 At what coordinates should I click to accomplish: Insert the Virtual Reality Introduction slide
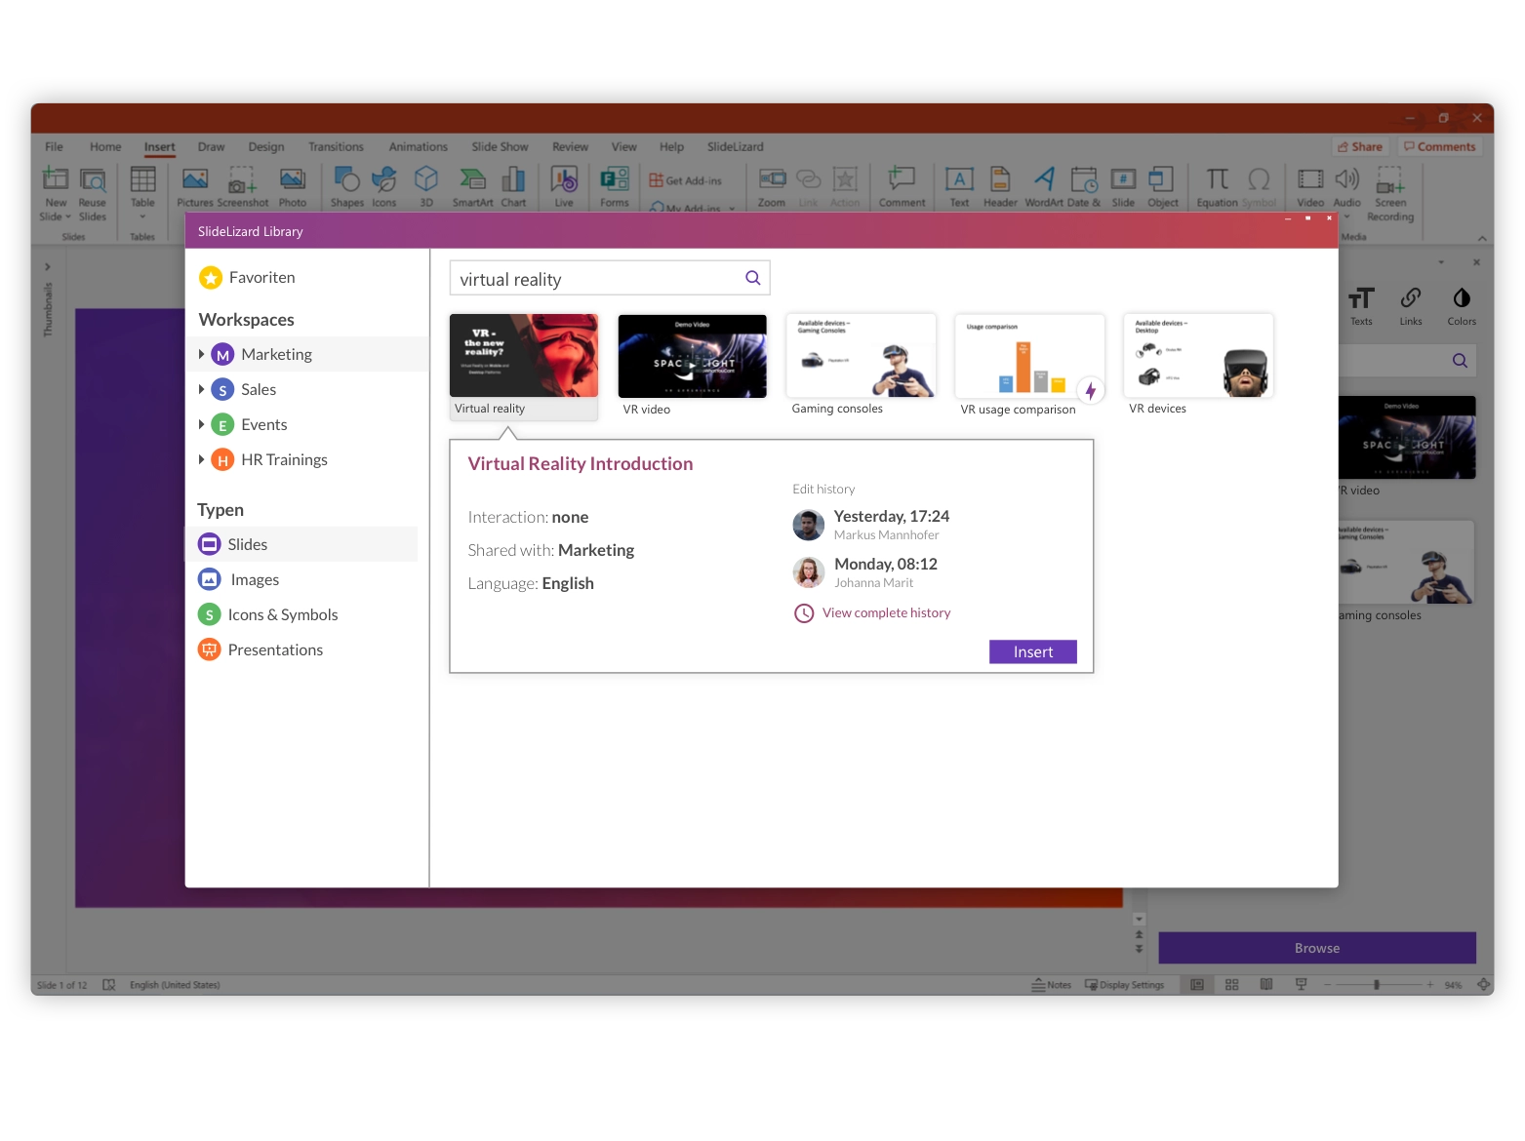(1032, 651)
